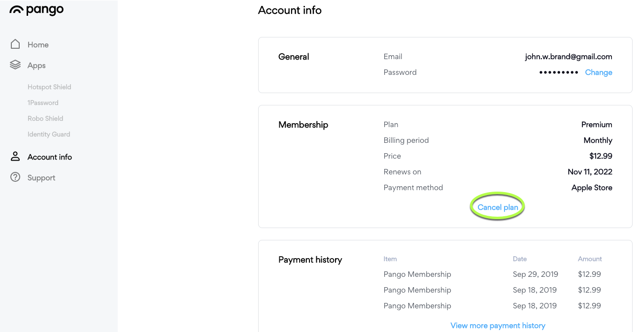Open Account info page label
The height and width of the screenshot is (332, 639).
click(x=50, y=157)
